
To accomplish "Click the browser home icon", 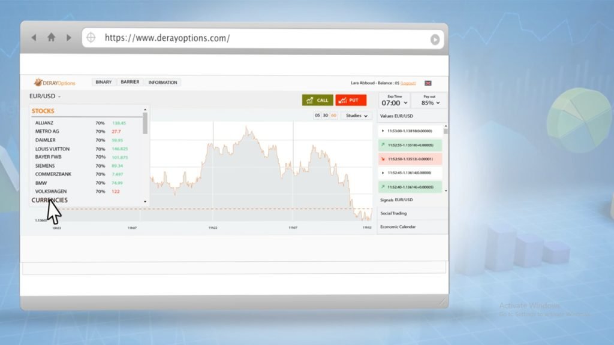I will tap(52, 37).
